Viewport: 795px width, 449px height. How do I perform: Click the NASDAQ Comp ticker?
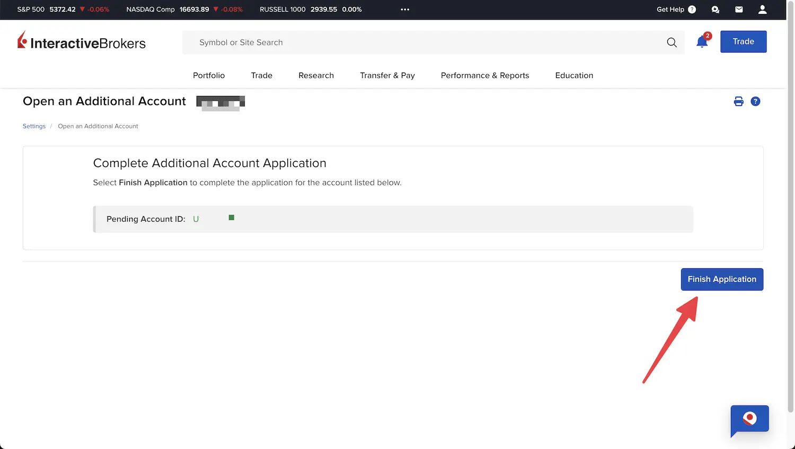pos(184,10)
